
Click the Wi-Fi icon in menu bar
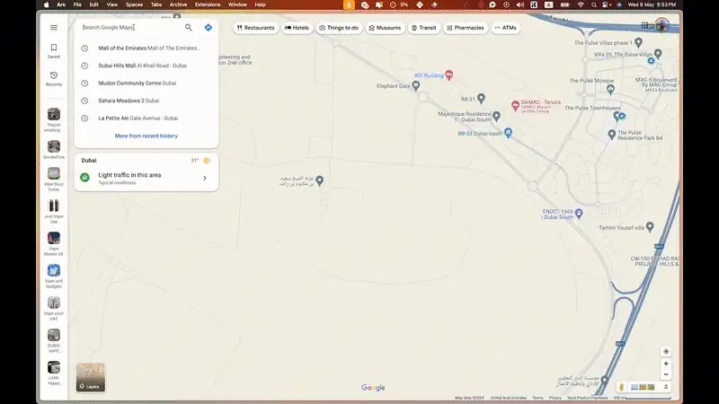pos(581,4)
